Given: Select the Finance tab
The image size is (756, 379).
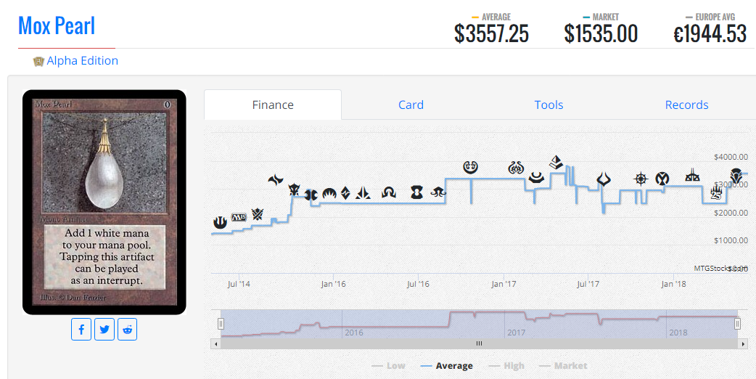Looking at the screenshot, I should point(273,105).
